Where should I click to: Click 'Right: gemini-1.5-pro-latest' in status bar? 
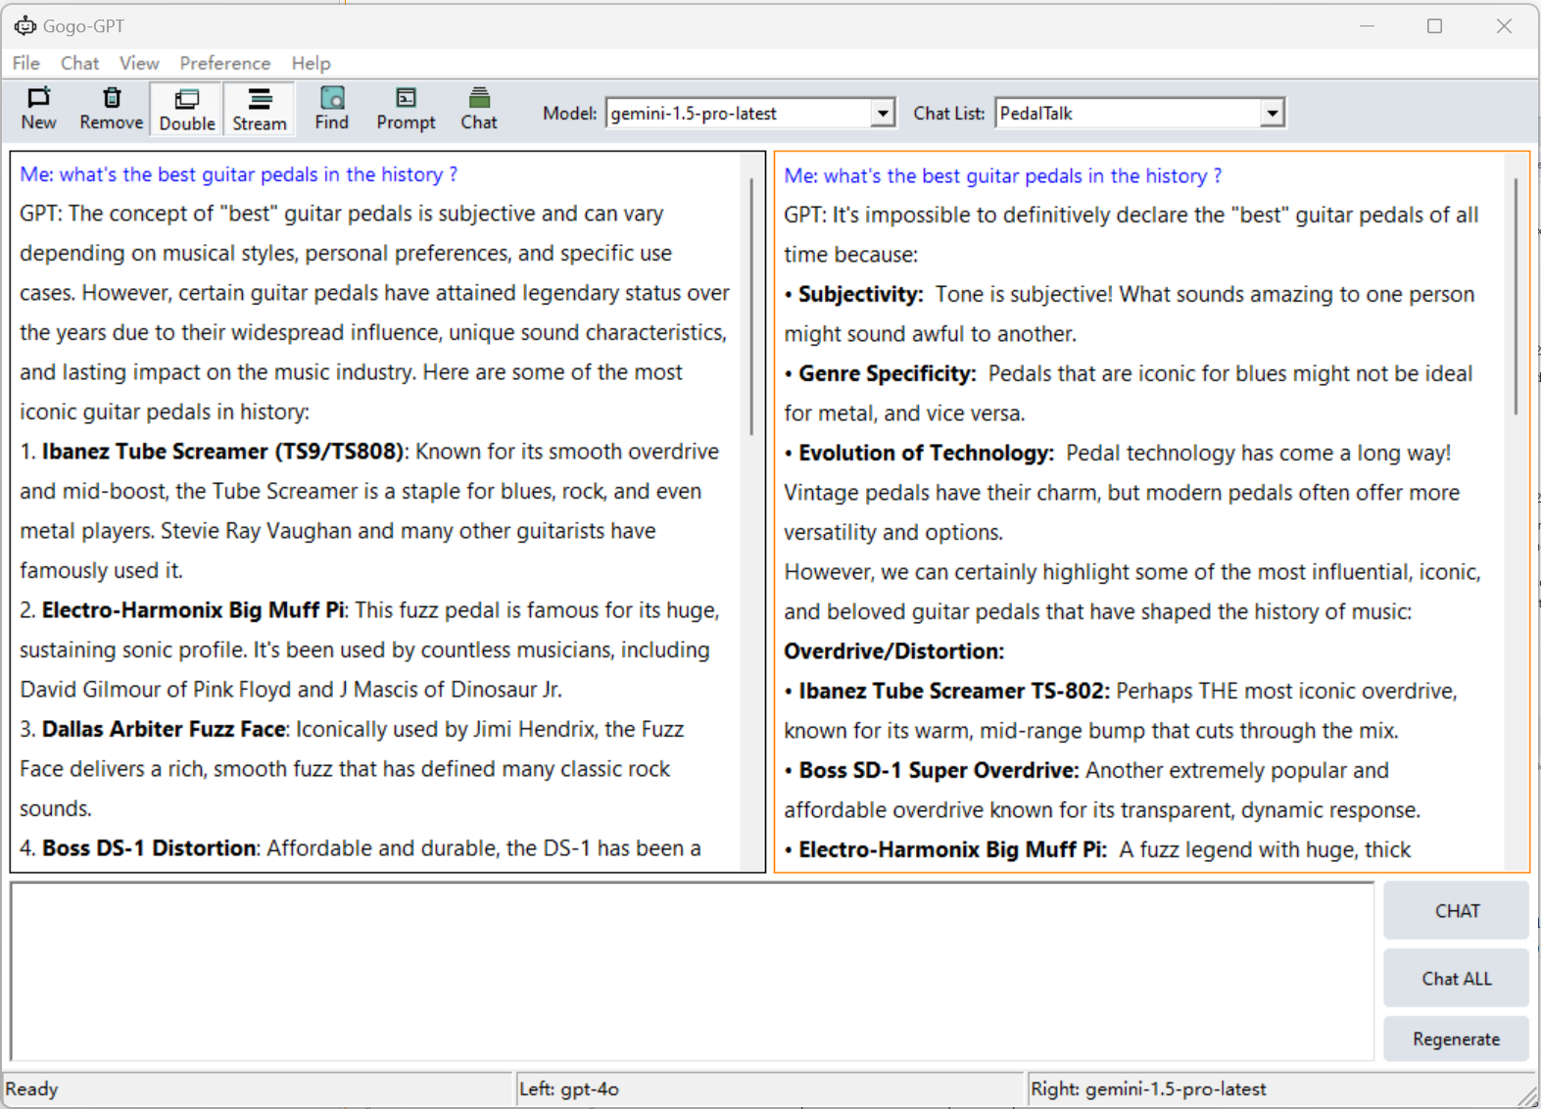click(x=1148, y=1089)
